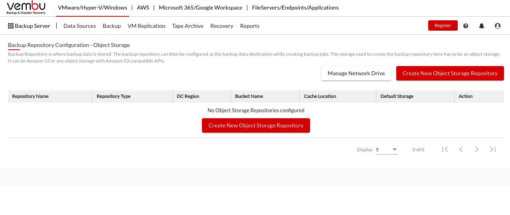510x215 pixels.
Task: Open the user account profile icon
Action: coord(498,26)
